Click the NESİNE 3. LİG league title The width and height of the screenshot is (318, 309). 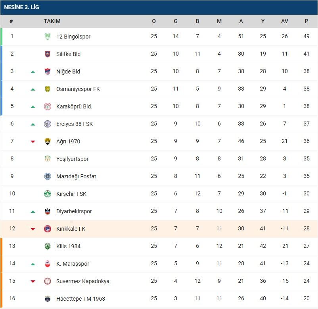click(x=21, y=7)
